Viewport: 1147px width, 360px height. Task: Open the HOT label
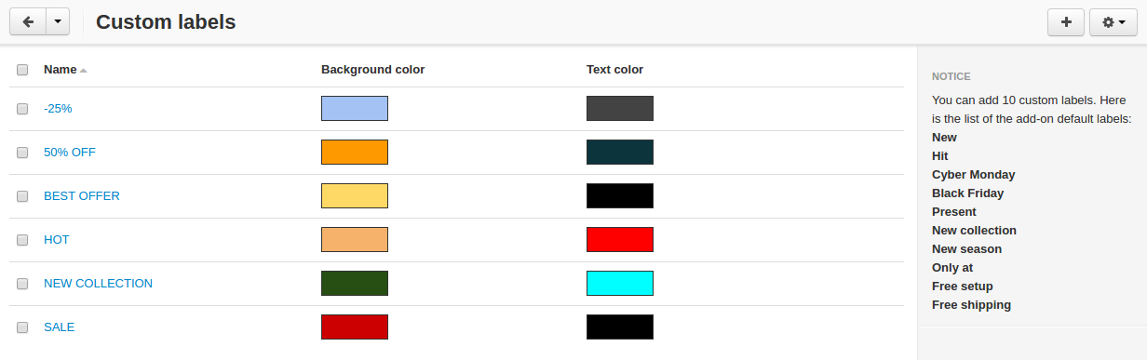(x=57, y=240)
